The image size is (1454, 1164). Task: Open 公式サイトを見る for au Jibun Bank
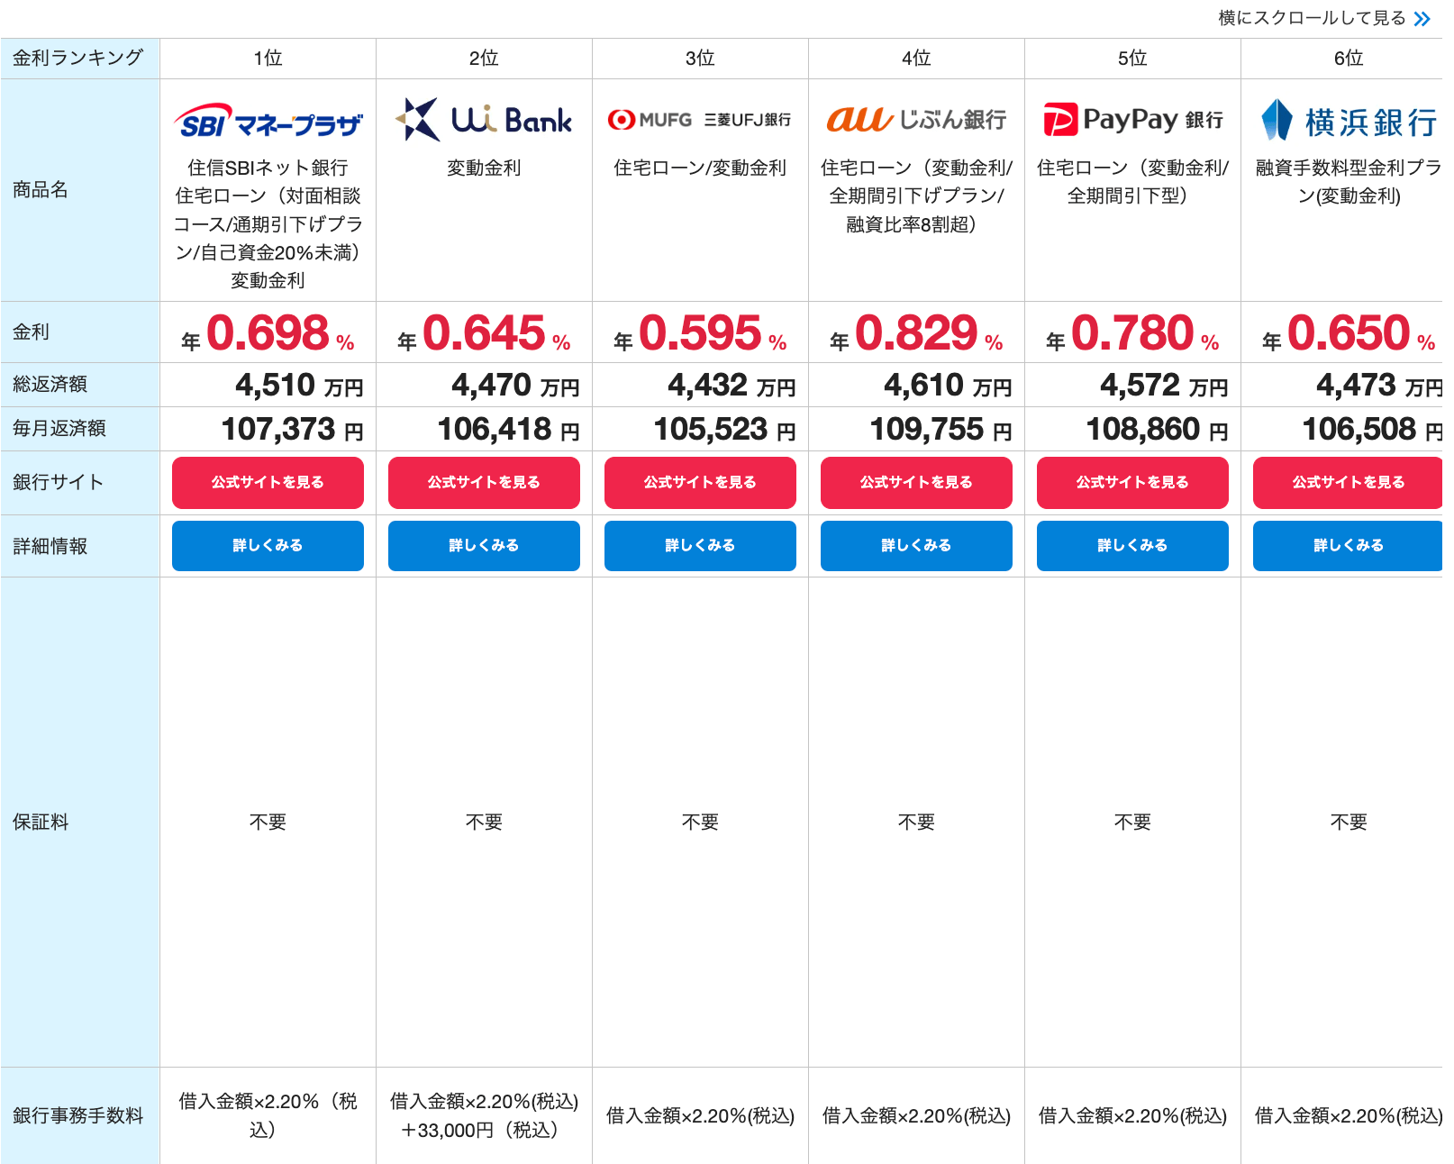916,483
